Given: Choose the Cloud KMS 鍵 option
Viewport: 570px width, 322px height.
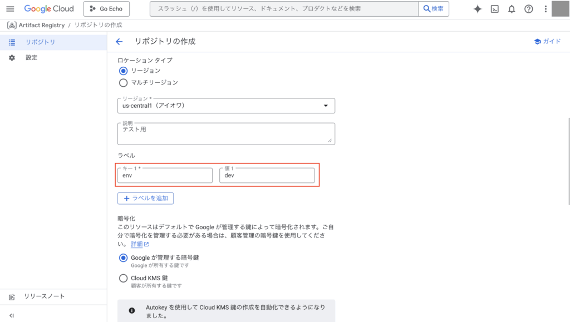Looking at the screenshot, I should point(124,278).
